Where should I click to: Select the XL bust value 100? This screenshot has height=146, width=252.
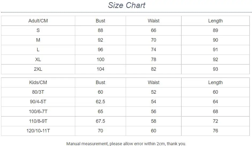click(x=100, y=60)
